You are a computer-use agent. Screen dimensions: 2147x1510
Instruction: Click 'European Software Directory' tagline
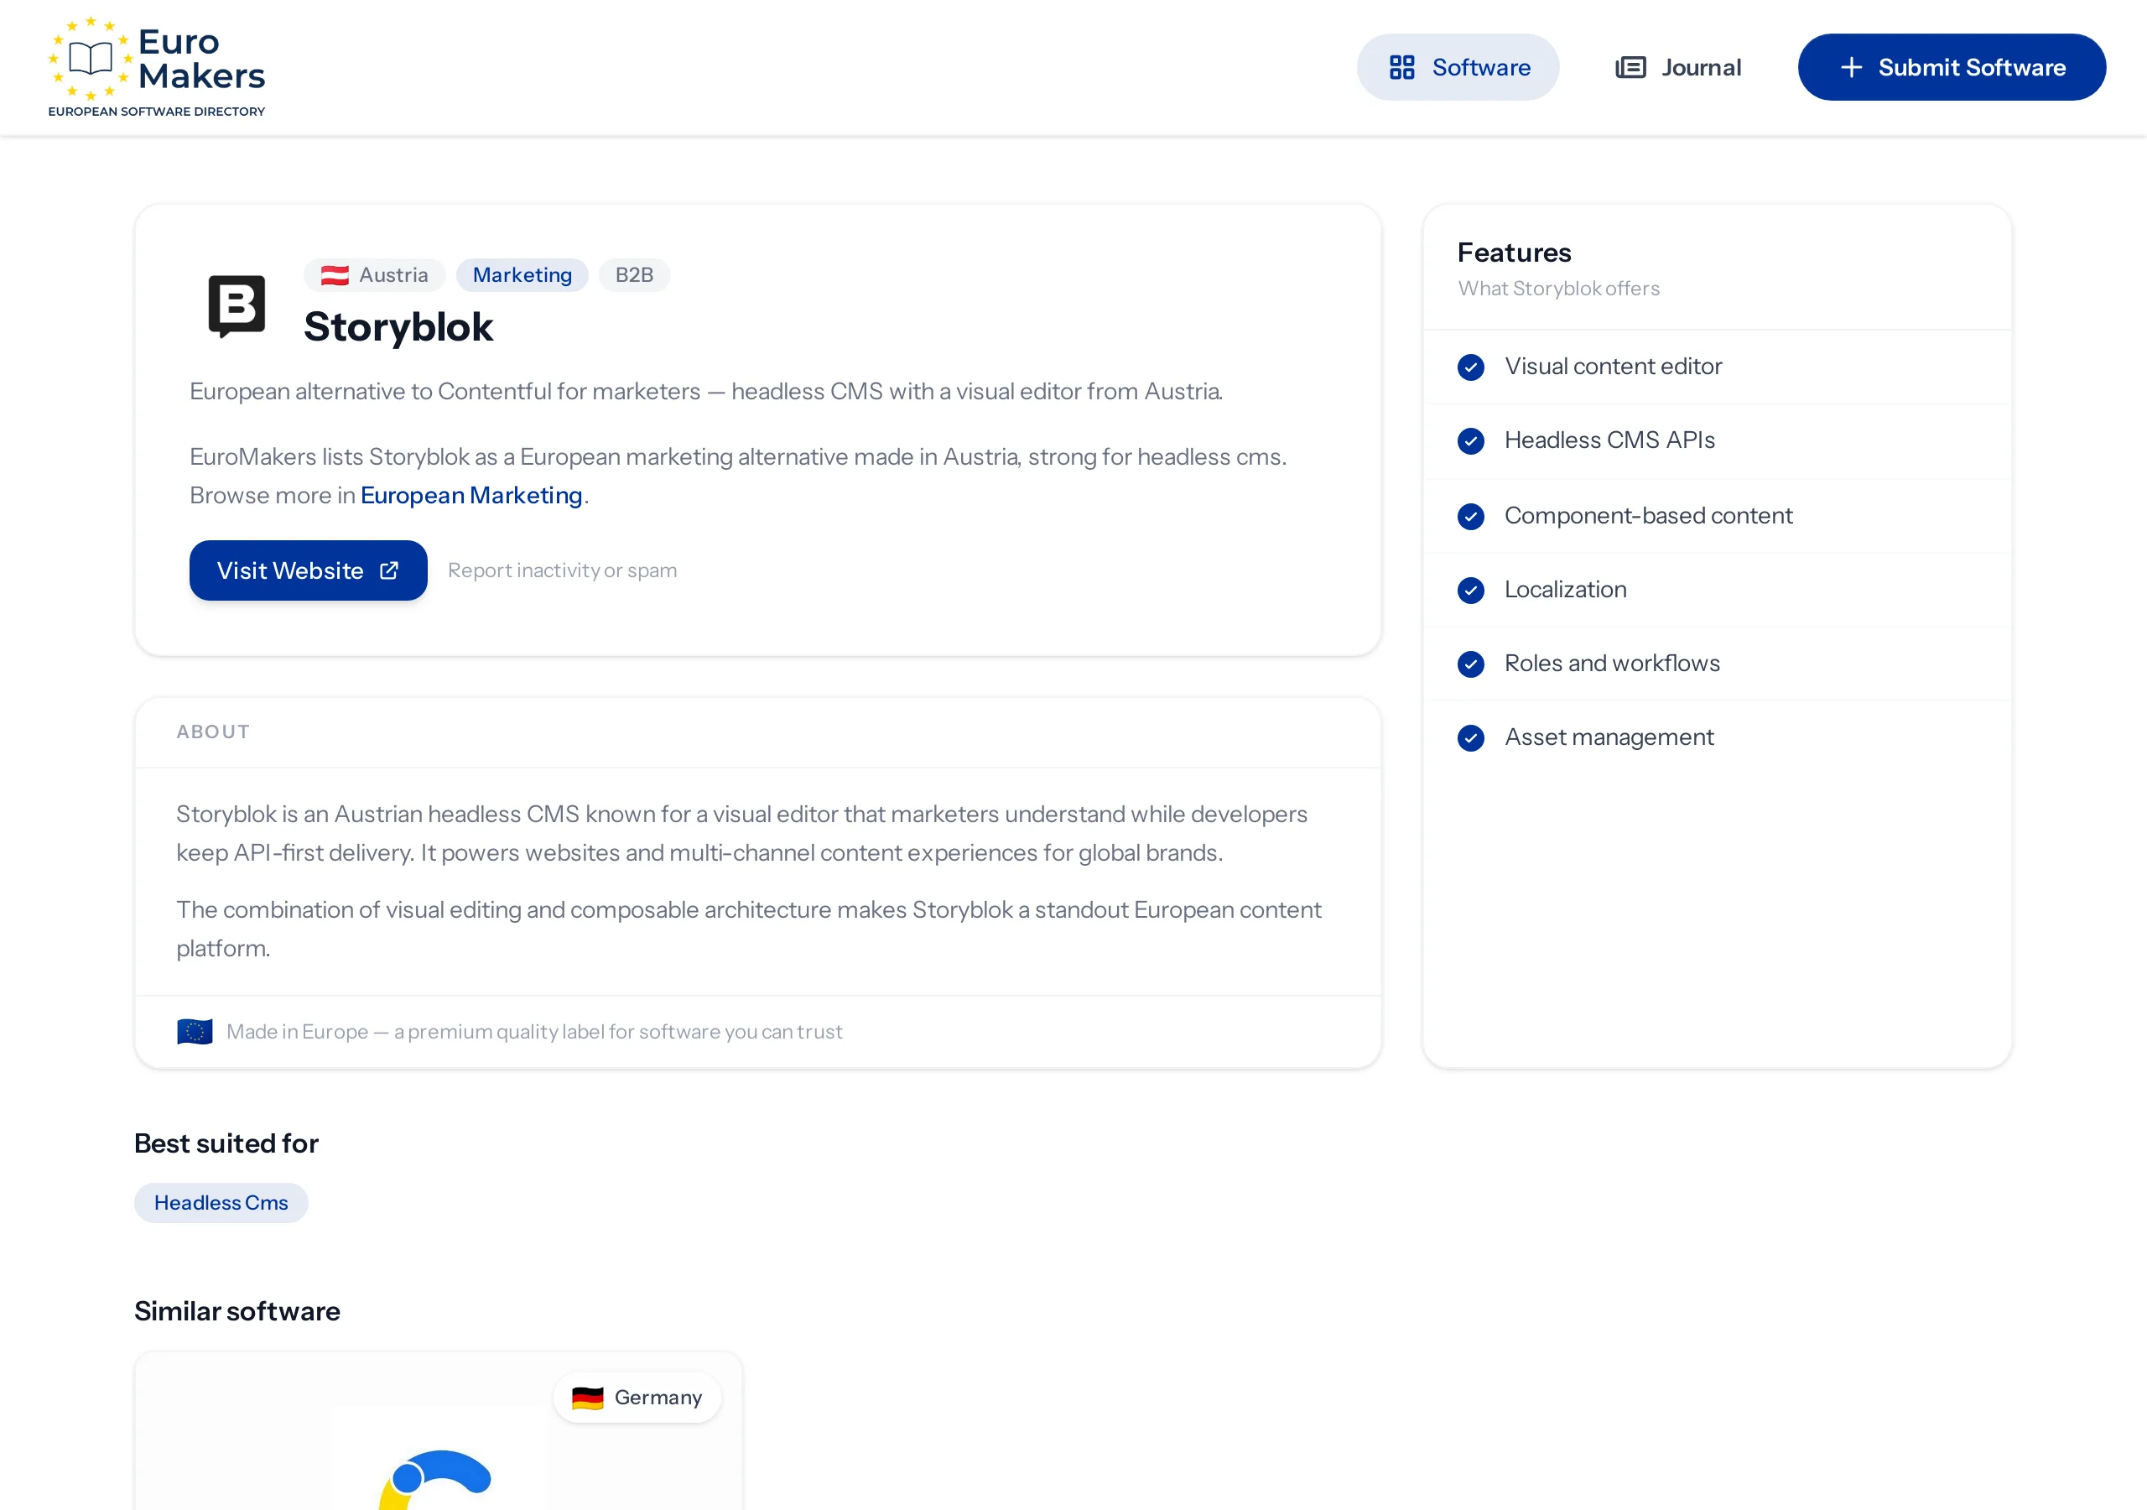pyautogui.click(x=156, y=112)
